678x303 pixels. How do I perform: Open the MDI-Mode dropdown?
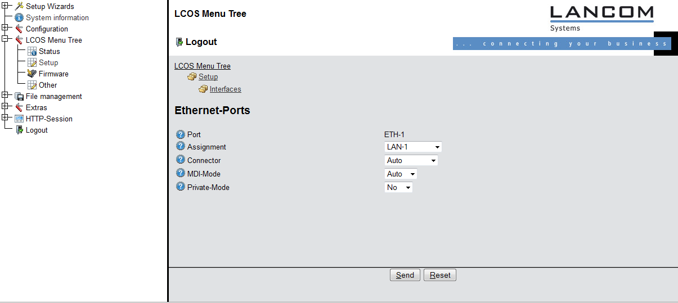click(x=401, y=174)
